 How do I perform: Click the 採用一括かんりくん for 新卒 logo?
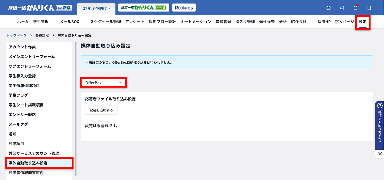point(39,8)
